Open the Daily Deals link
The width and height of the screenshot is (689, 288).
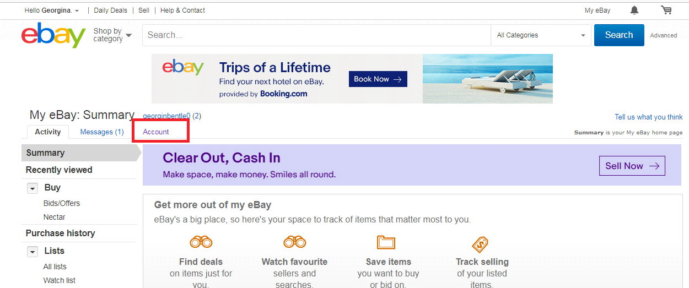tap(110, 10)
